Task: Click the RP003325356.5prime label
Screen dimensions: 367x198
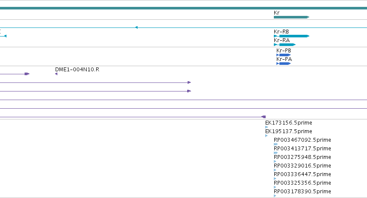Action: [302, 183]
